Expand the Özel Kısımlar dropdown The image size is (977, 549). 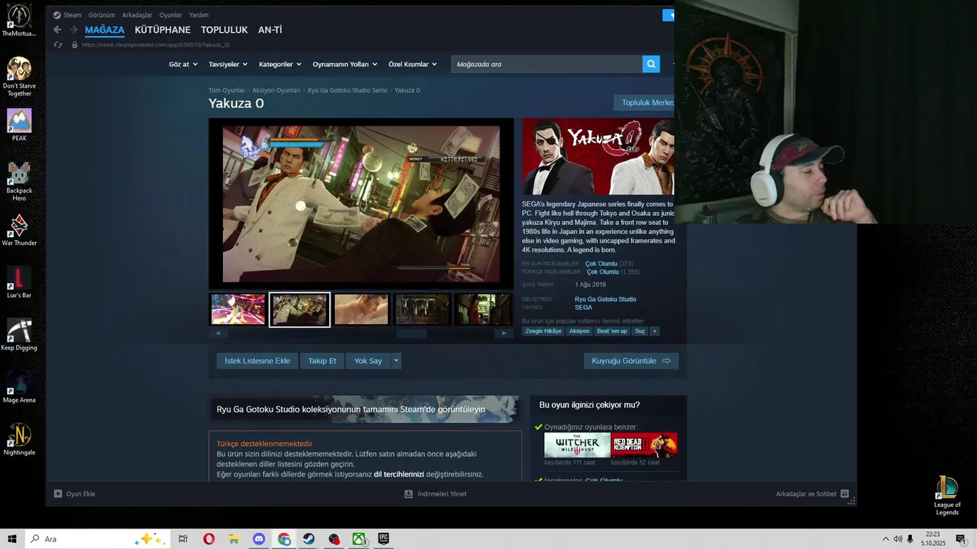coord(413,64)
